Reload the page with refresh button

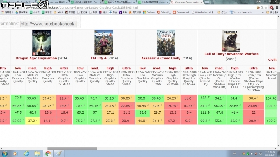pyautogui.click(x=13, y=8)
